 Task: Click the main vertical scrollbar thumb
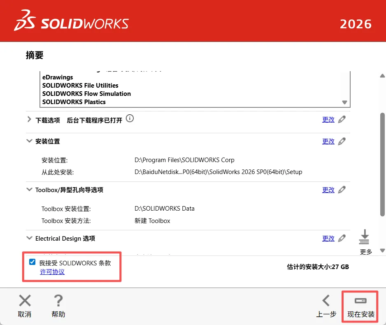click(x=382, y=164)
